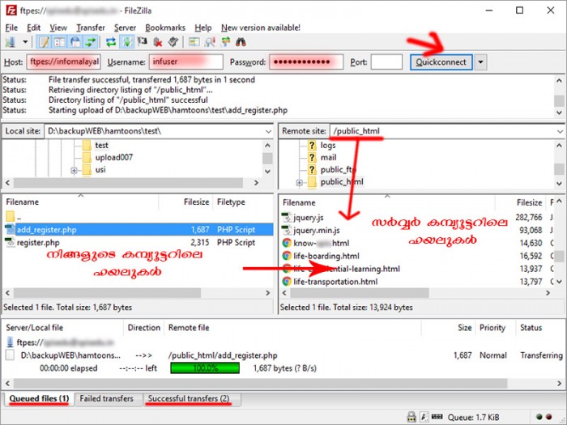The height and width of the screenshot is (425, 567).
Task: Click the reconnect to last server icon
Action: coord(173,42)
